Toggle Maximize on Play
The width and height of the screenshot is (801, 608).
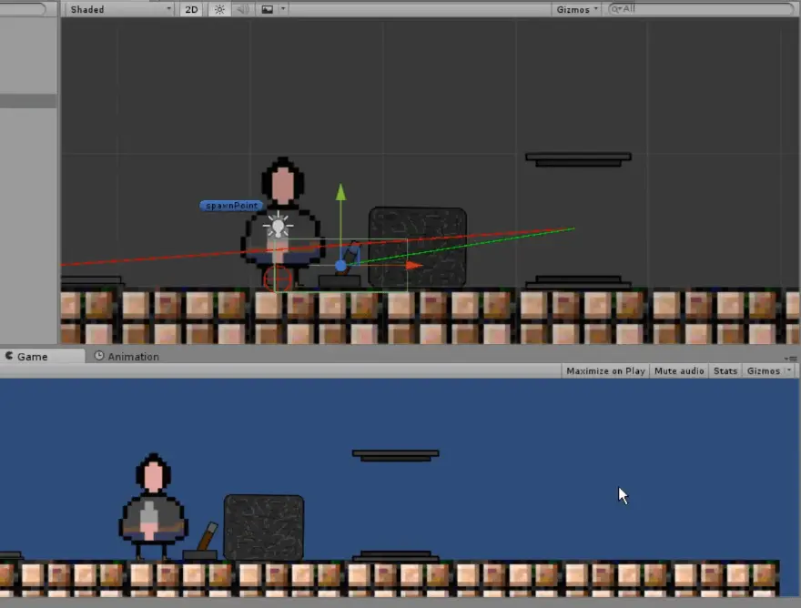(605, 370)
